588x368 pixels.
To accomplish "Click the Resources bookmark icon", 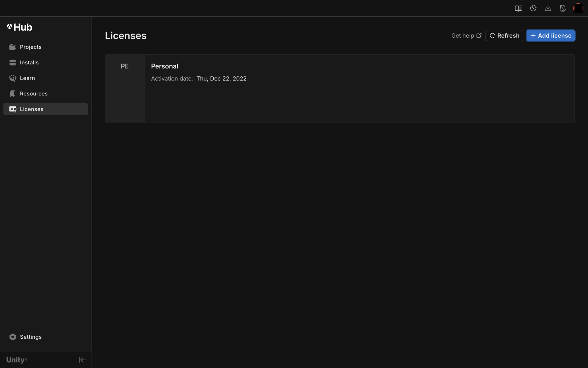I will pos(12,93).
